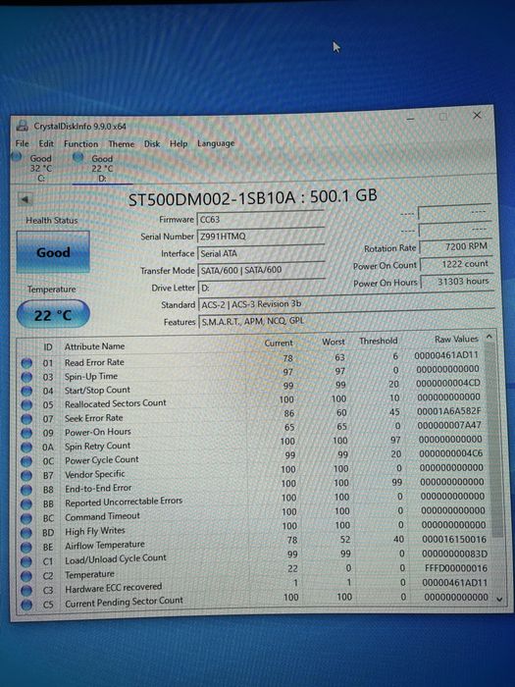Click status icon for C2 Temperature row

pos(26,576)
